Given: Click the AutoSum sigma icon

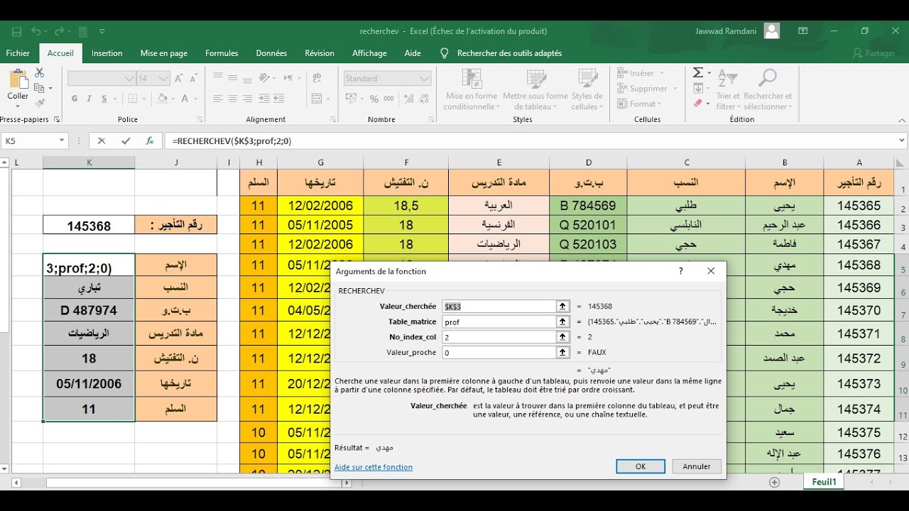Looking at the screenshot, I should 697,72.
